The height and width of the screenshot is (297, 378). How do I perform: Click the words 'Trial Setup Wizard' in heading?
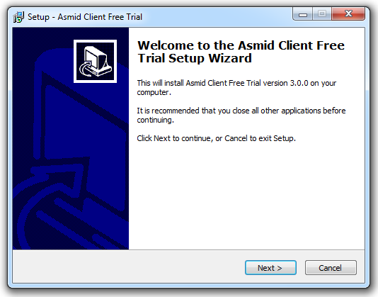pos(195,58)
